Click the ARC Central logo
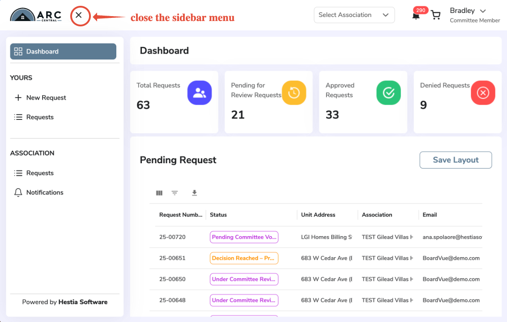Screen dimensions: 507x322 (x=35, y=15)
